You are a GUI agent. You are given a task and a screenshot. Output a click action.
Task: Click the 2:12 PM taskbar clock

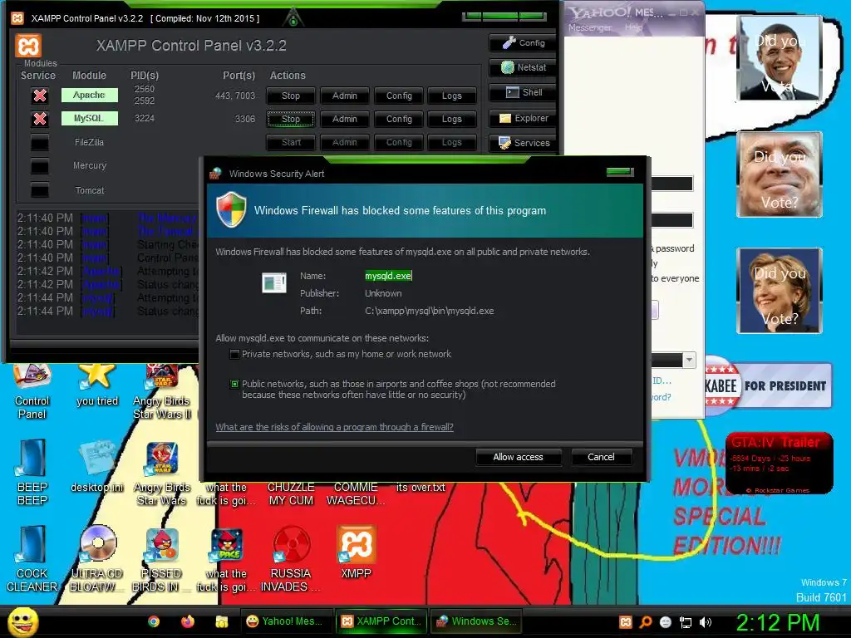tap(778, 622)
